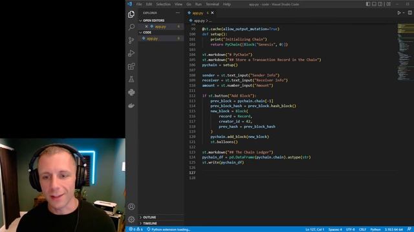The image size is (414, 232).
Task: Click 'if st.button("Add Block"):' line
Action: (x=229, y=96)
